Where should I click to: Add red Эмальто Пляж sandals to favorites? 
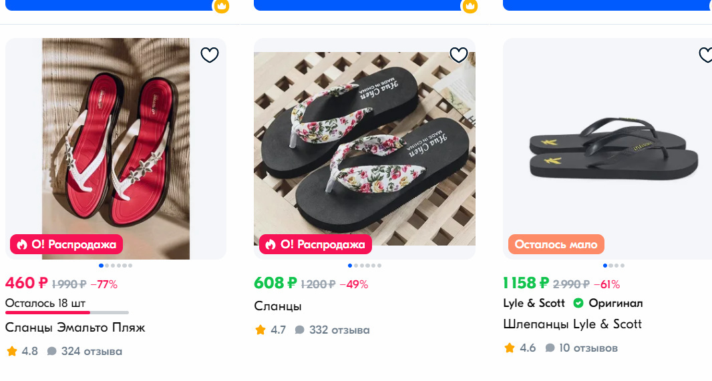click(210, 55)
